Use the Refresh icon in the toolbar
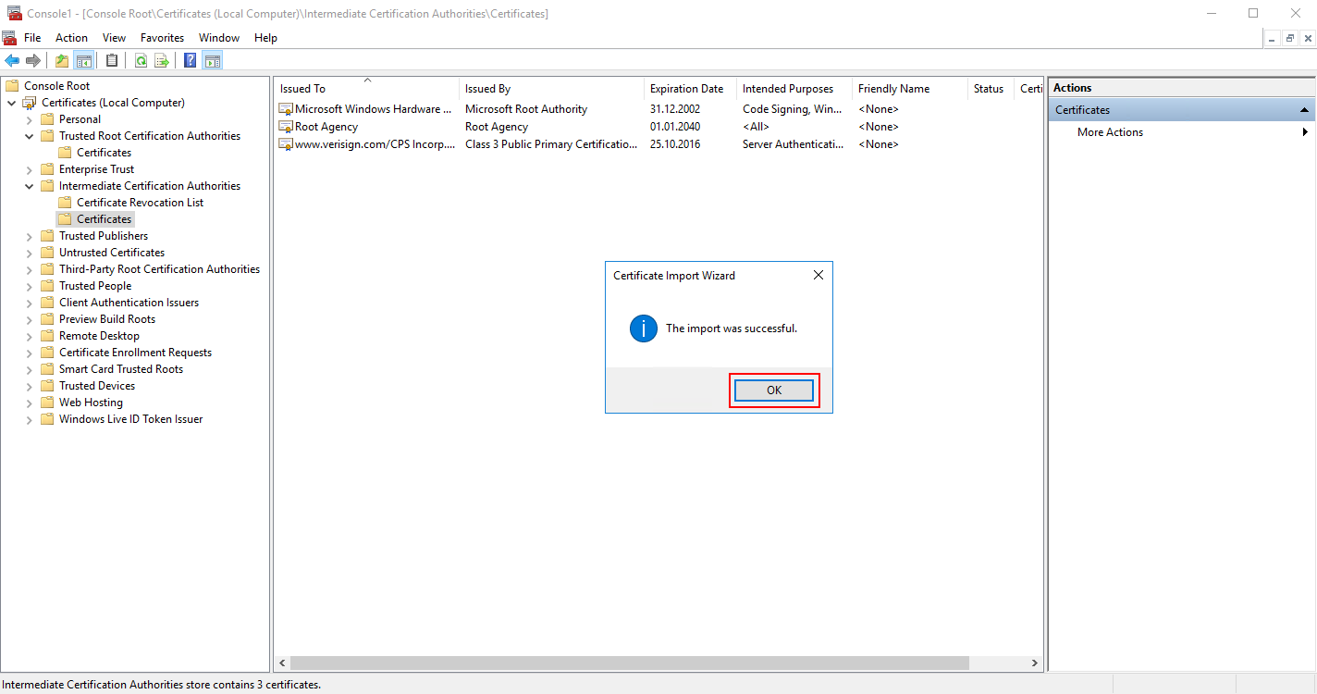This screenshot has width=1317, height=694. [x=141, y=60]
